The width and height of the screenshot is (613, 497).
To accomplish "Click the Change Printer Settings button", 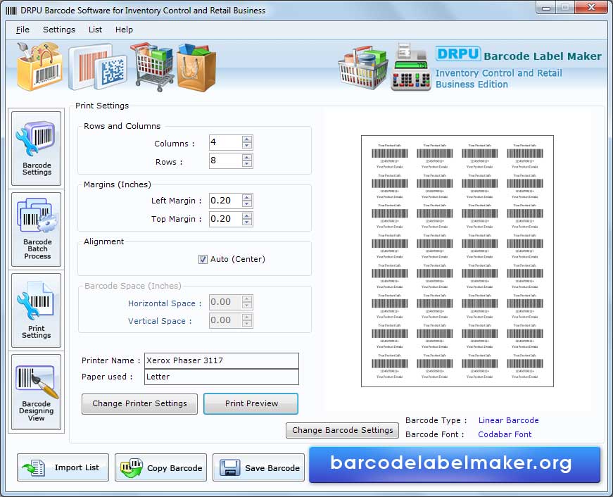I will click(x=139, y=403).
